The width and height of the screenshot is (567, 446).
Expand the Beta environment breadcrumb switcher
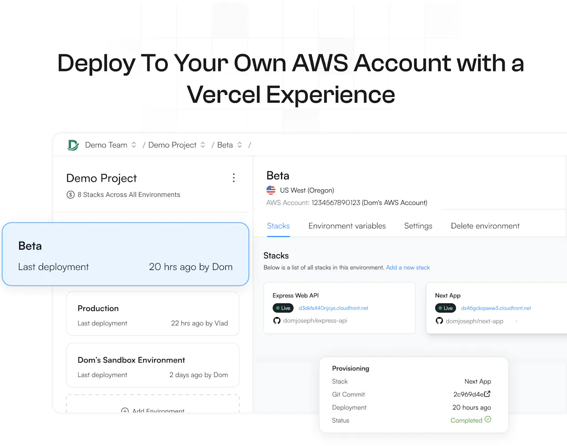(x=240, y=145)
